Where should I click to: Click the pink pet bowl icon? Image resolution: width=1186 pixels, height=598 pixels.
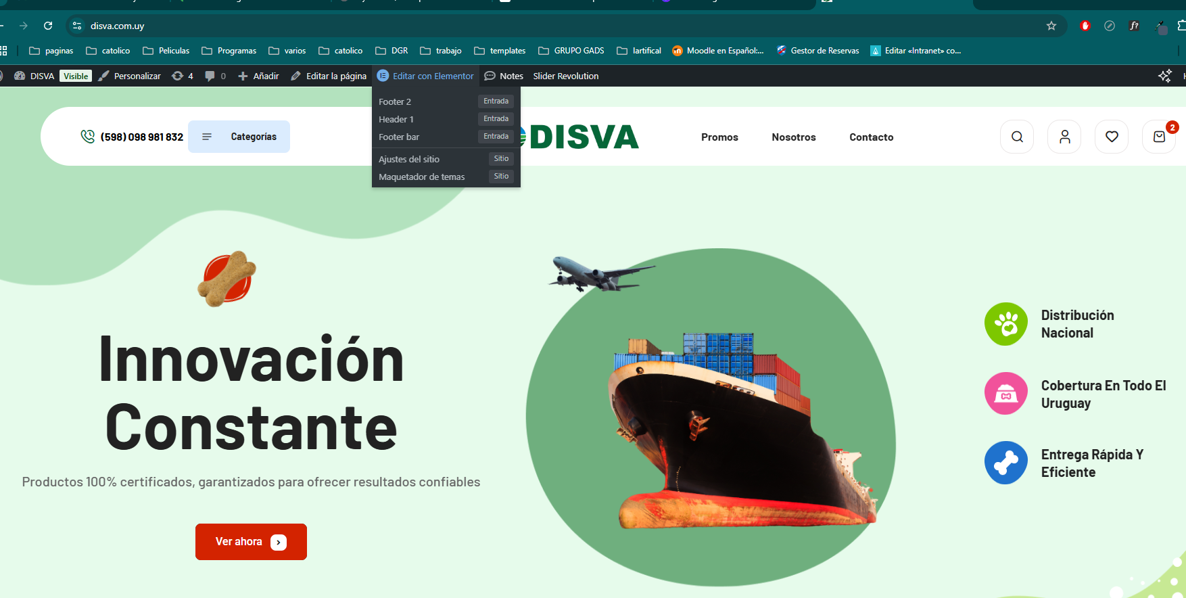(1006, 394)
